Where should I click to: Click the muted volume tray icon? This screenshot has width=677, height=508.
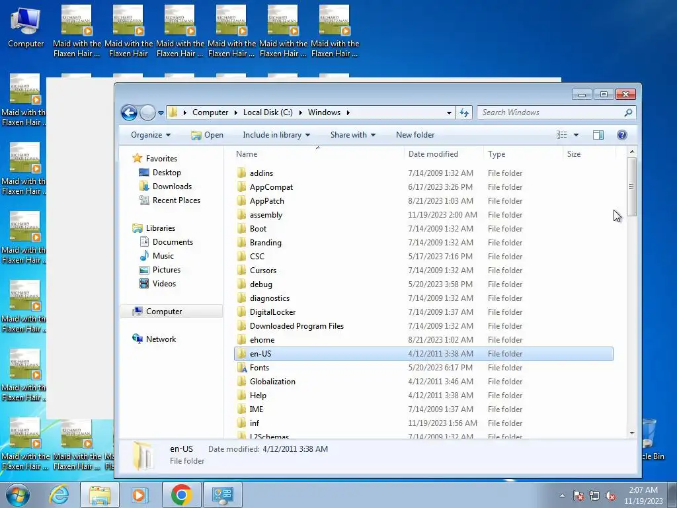coord(610,496)
